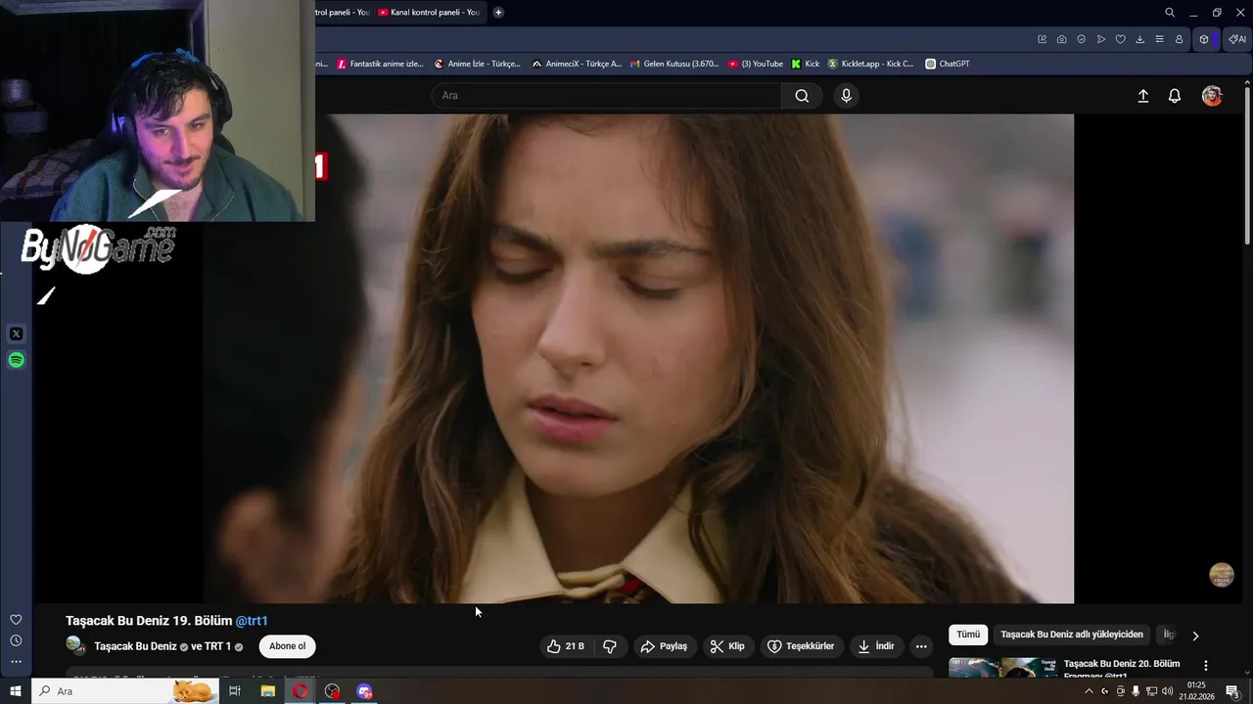Download video with İndir button
The image size is (1253, 704).
coord(876,646)
